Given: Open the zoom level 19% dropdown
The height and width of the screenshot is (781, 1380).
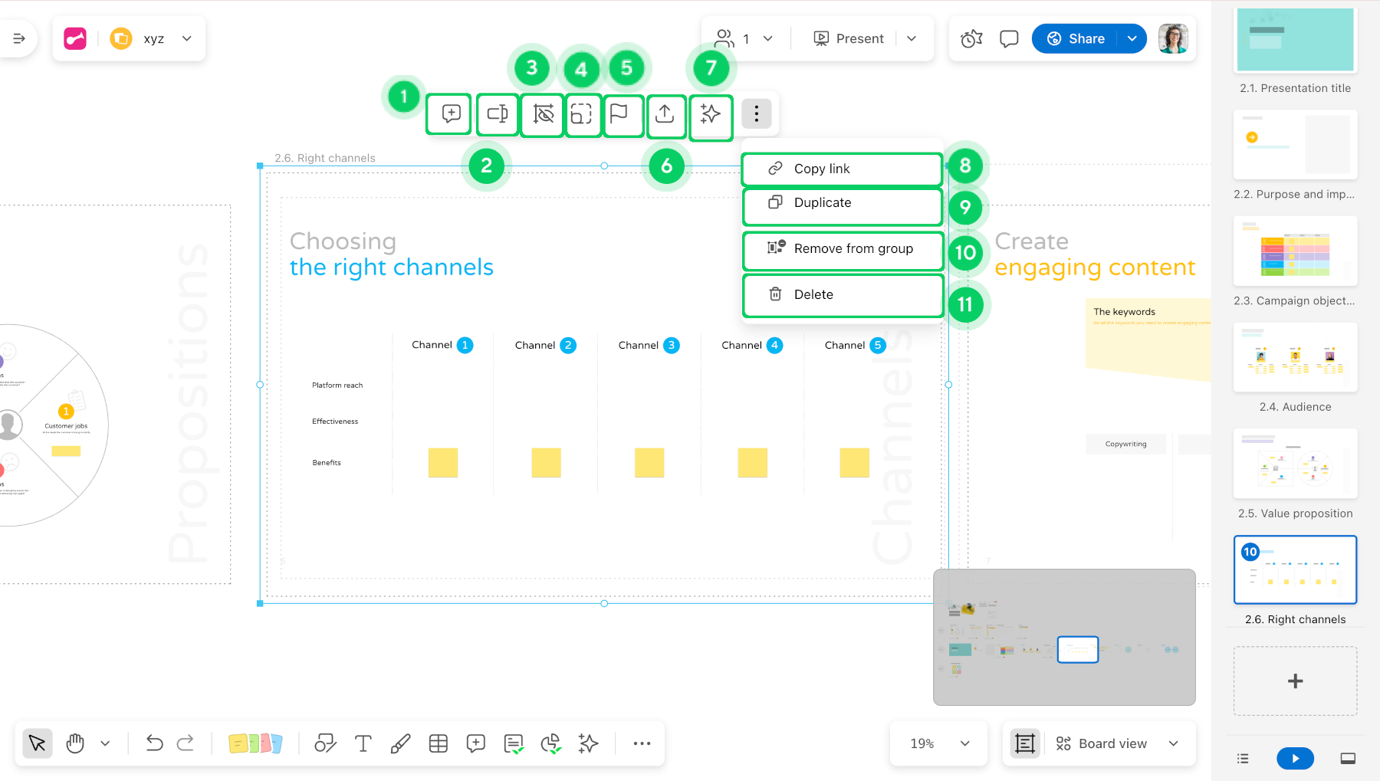Looking at the screenshot, I should [x=939, y=743].
